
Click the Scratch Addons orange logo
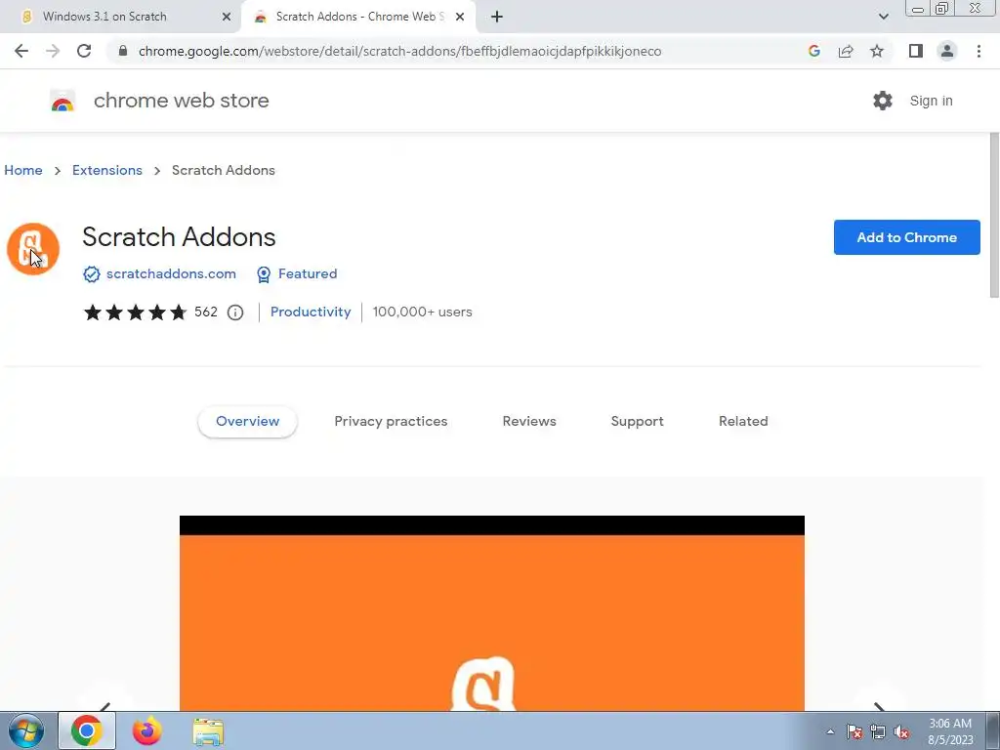coord(33,249)
